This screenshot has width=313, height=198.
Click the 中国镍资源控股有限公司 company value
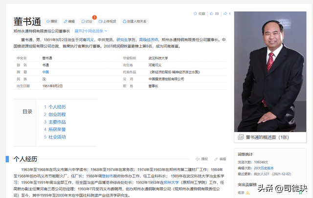click(x=166, y=79)
